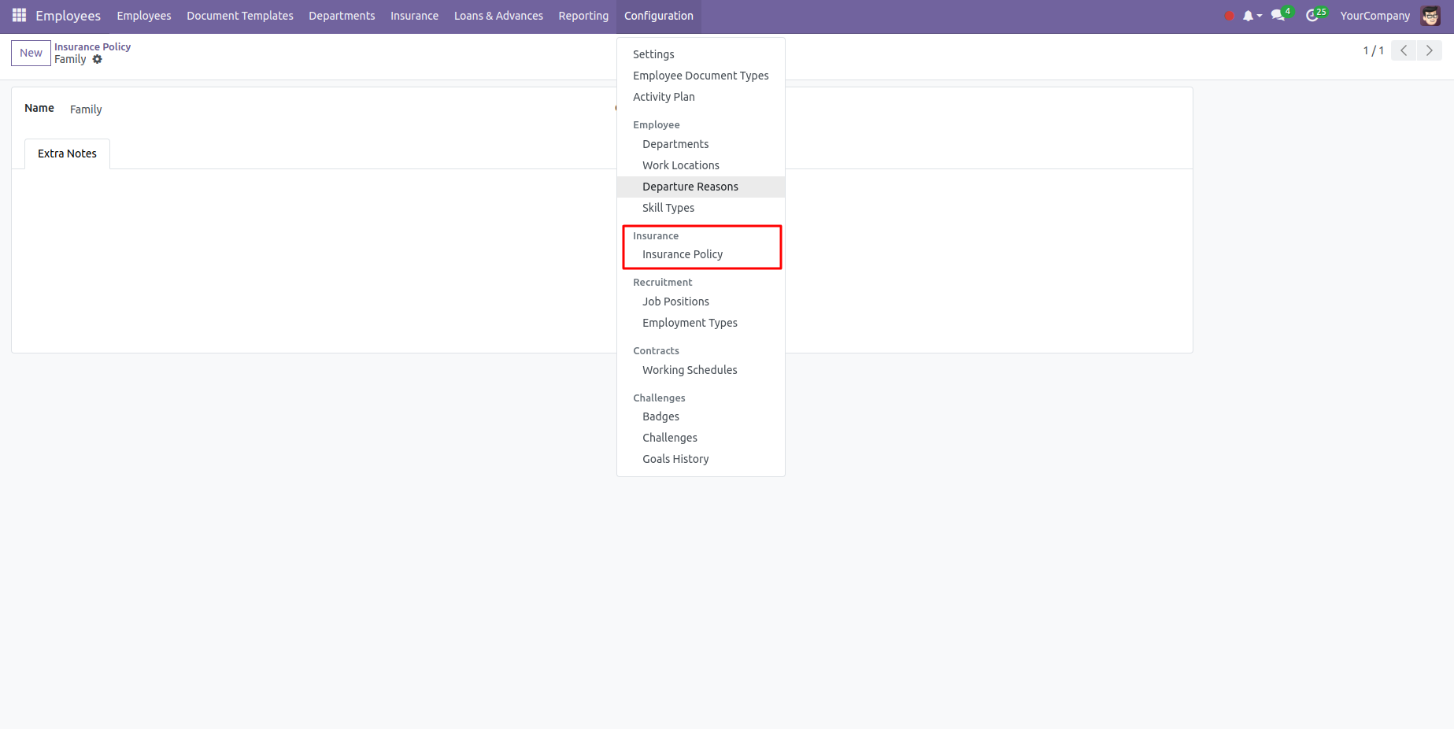
Task: Select Activity Plan entry
Action: [701, 97]
